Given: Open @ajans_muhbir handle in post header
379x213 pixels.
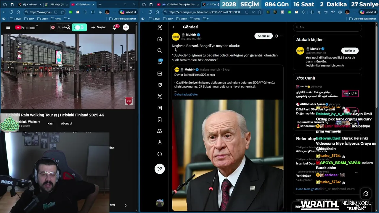Looking at the screenshot, I should click(x=192, y=39).
